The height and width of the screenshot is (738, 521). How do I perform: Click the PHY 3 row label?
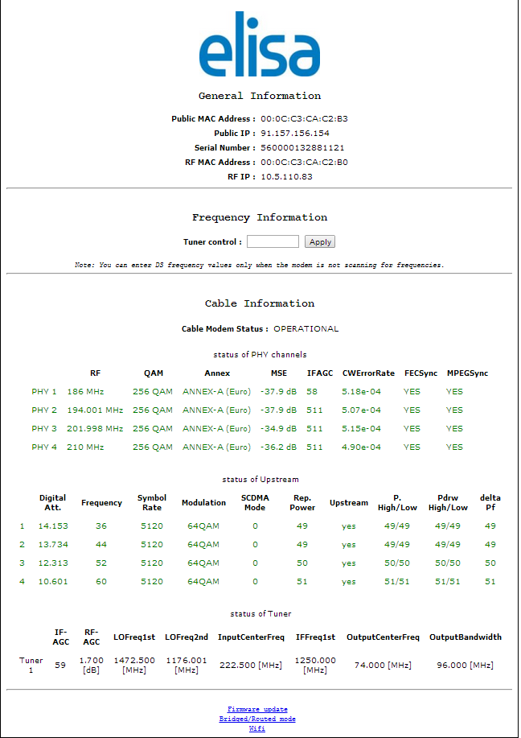click(x=44, y=428)
